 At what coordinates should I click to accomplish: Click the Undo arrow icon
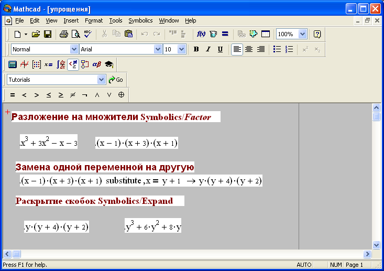coord(145,34)
